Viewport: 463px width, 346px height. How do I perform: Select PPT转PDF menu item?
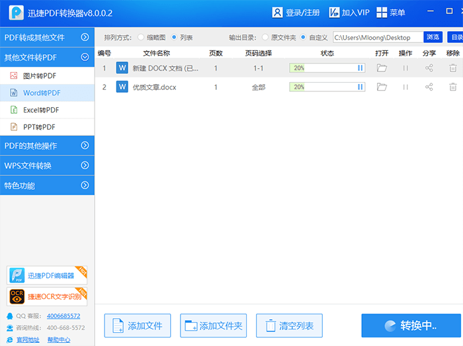click(47, 127)
